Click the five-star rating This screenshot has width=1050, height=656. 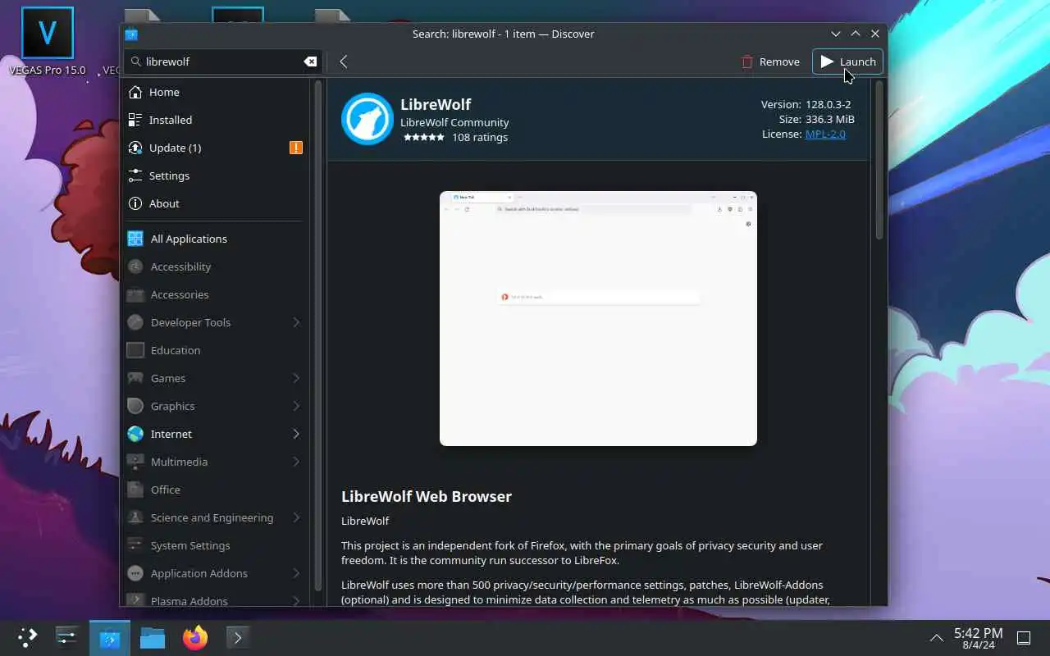(x=424, y=138)
